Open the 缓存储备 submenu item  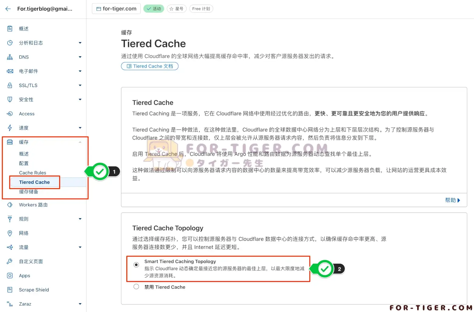(x=29, y=192)
